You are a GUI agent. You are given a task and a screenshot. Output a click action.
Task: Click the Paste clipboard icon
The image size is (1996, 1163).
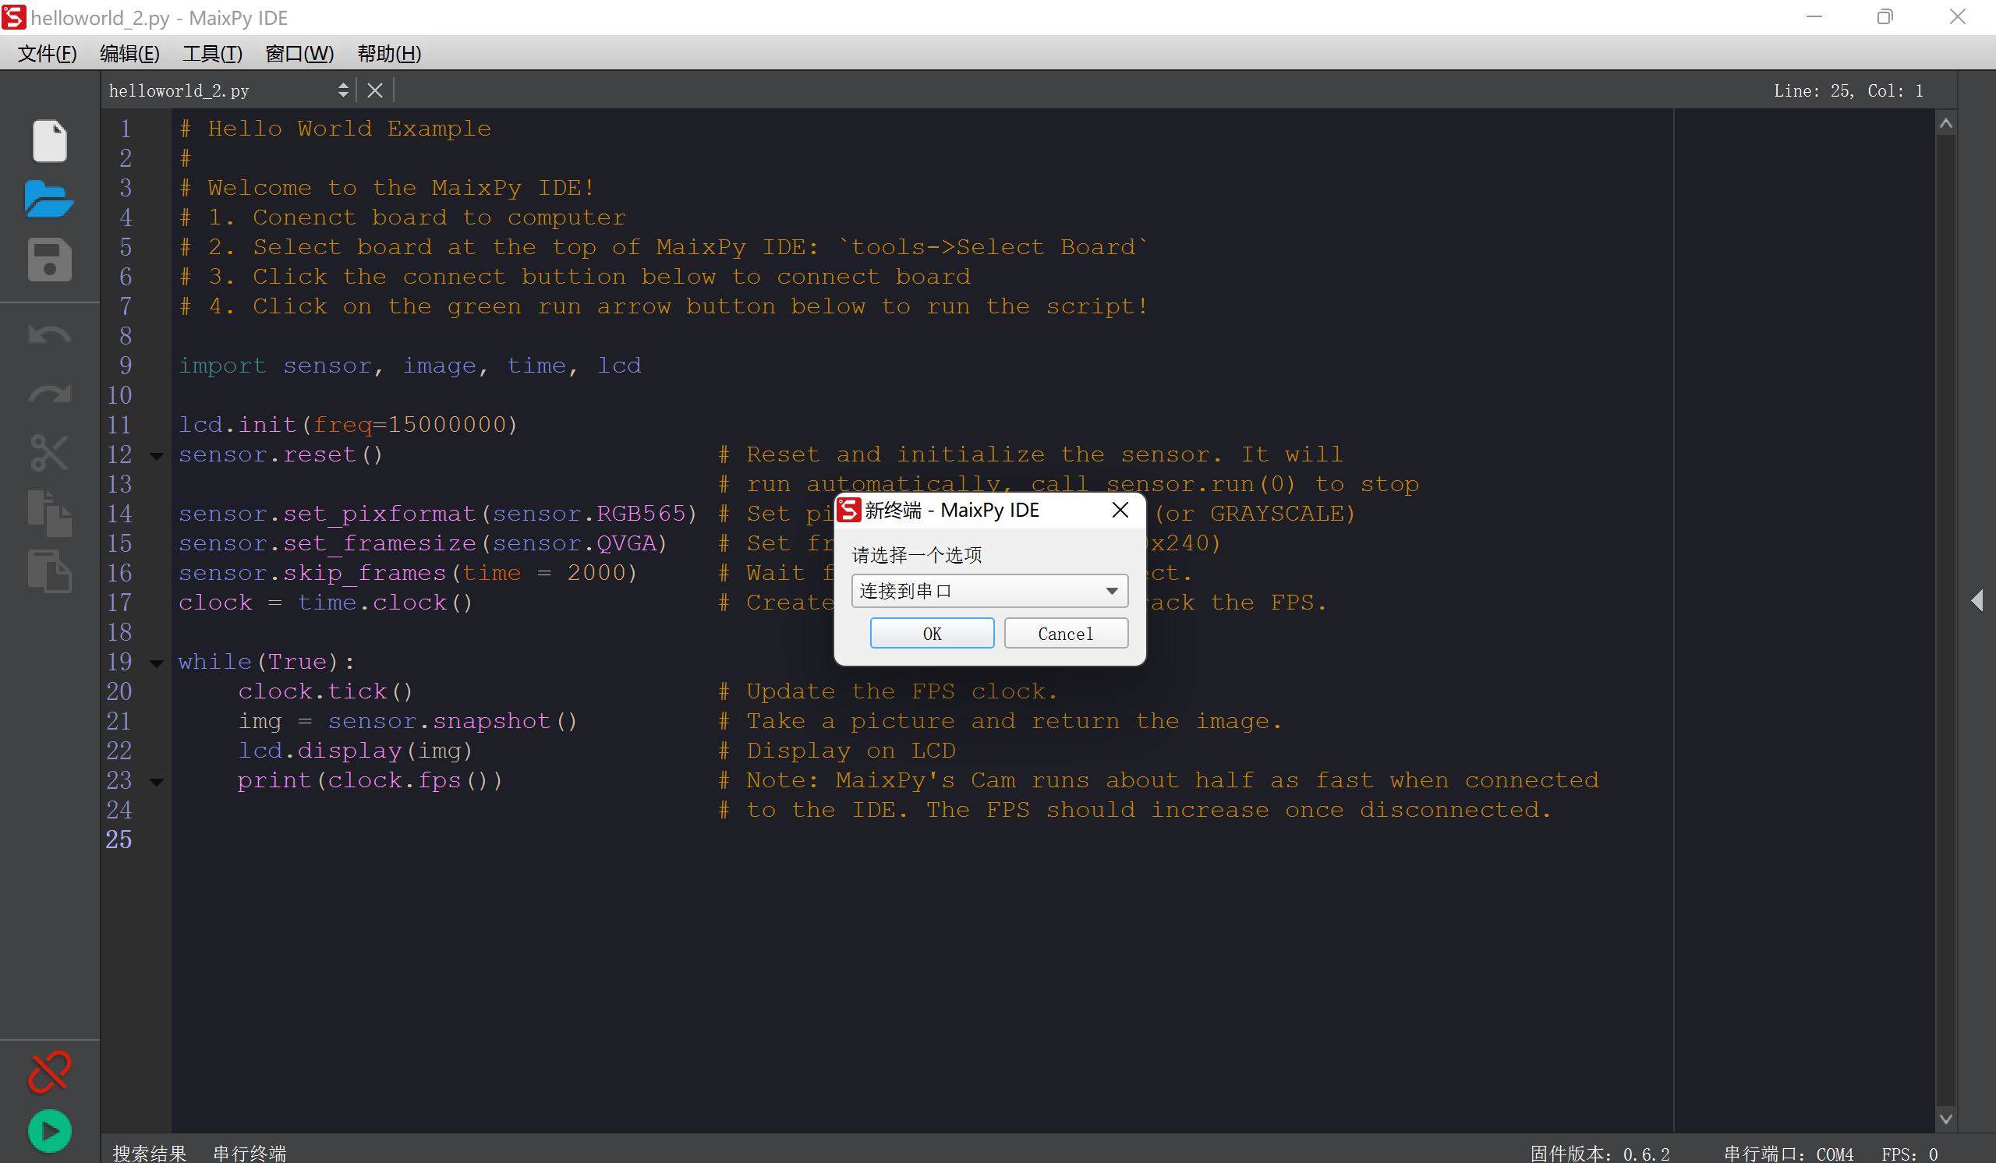click(49, 571)
